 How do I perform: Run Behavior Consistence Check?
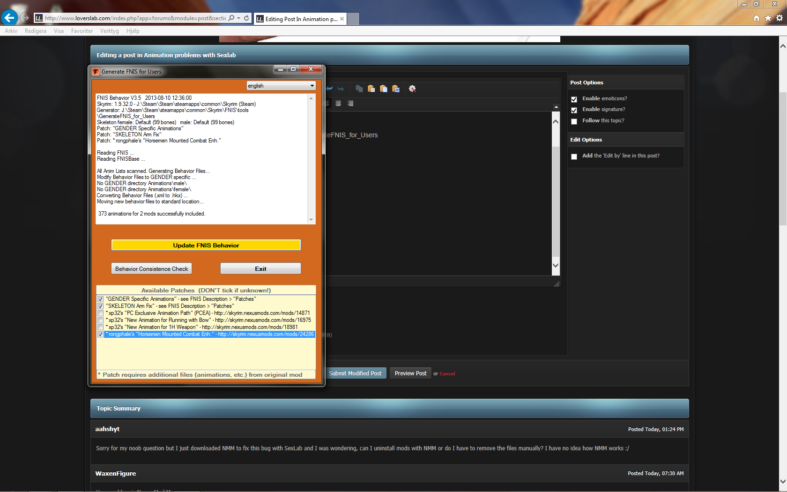(x=151, y=268)
